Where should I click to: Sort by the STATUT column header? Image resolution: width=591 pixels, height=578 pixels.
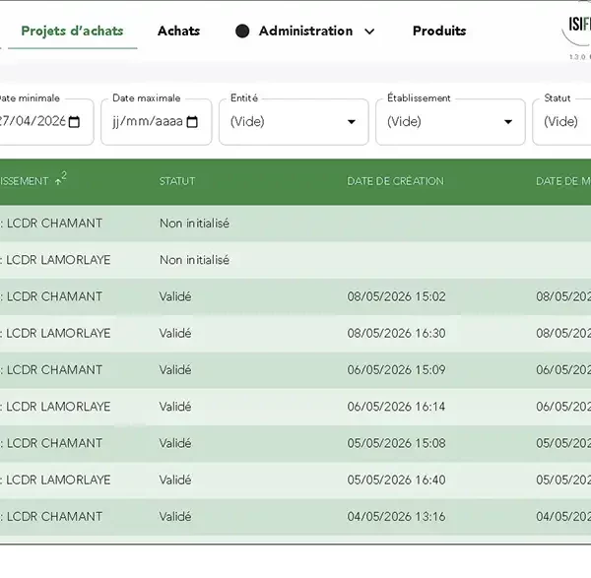[177, 181]
